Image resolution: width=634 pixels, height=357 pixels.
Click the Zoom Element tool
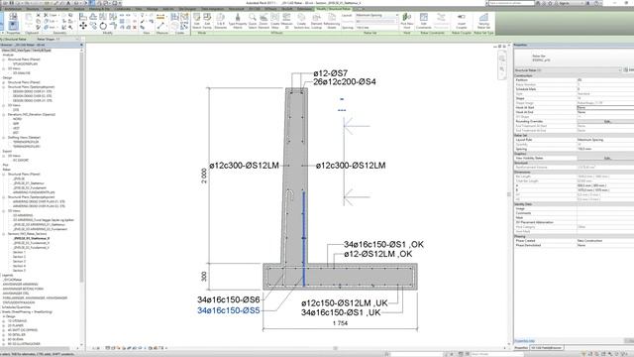click(x=264, y=21)
